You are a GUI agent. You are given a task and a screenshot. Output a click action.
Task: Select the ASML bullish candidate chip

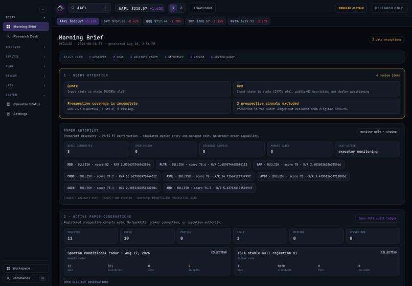[209, 176]
